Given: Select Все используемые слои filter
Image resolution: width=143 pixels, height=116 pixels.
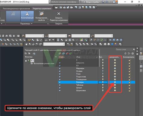Looking at the screenshot, I should [44, 64].
